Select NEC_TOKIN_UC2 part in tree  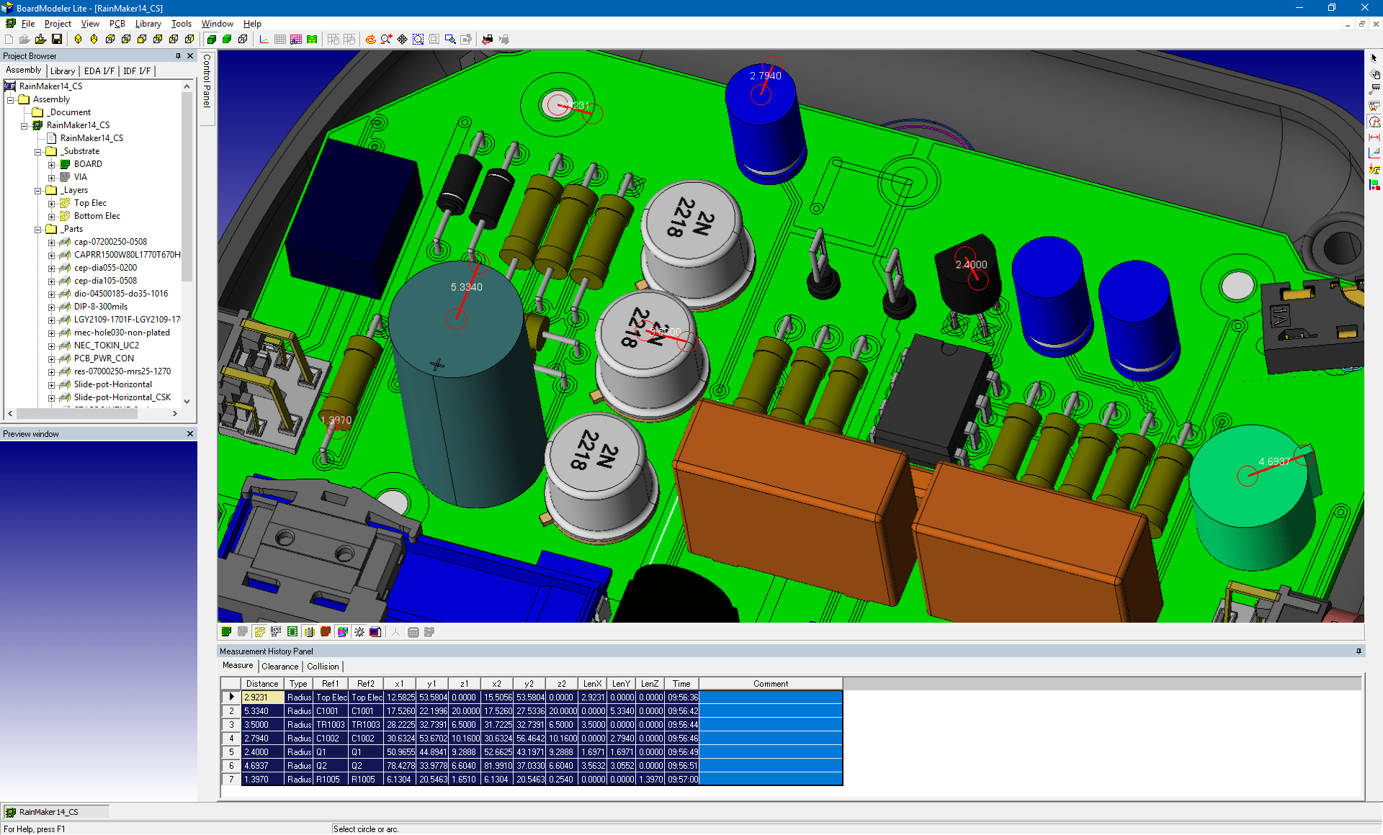[x=107, y=346]
